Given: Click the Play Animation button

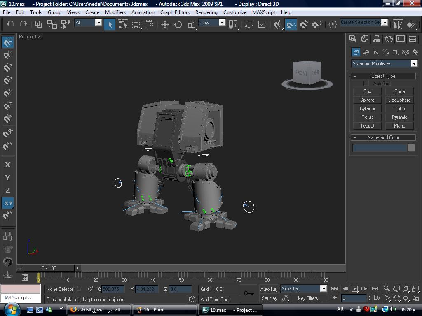Looking at the screenshot, I should pos(355,289).
